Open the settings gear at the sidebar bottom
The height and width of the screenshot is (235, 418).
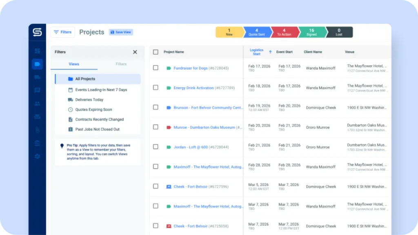pyautogui.click(x=37, y=156)
